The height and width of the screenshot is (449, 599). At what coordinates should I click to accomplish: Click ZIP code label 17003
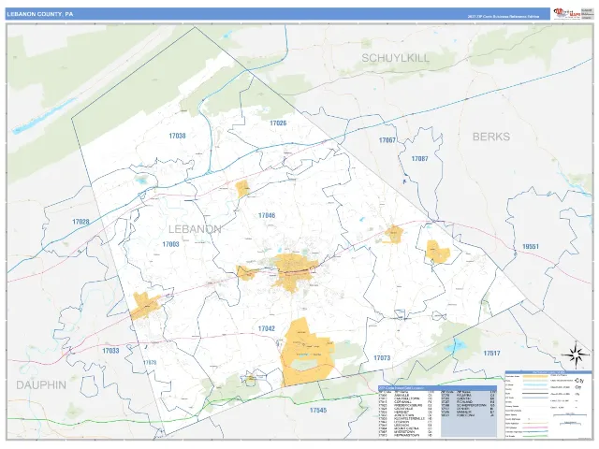pyautogui.click(x=170, y=244)
